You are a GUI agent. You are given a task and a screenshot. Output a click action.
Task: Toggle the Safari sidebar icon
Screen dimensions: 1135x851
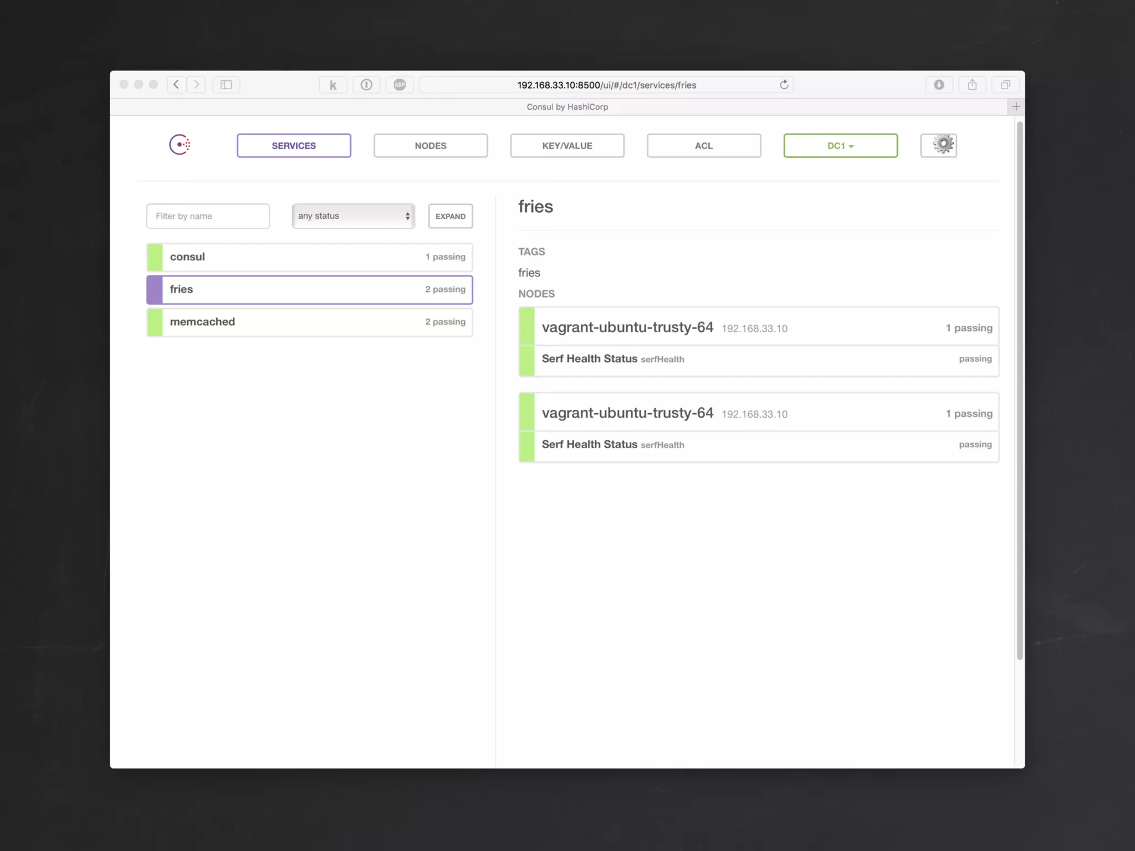click(x=226, y=85)
